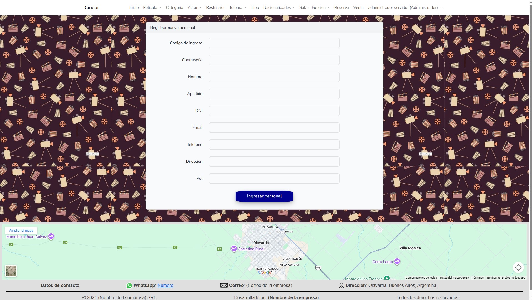Focus the Codigo de ingreso field
Screen dimensions: 532x300
pyautogui.click(x=274, y=43)
